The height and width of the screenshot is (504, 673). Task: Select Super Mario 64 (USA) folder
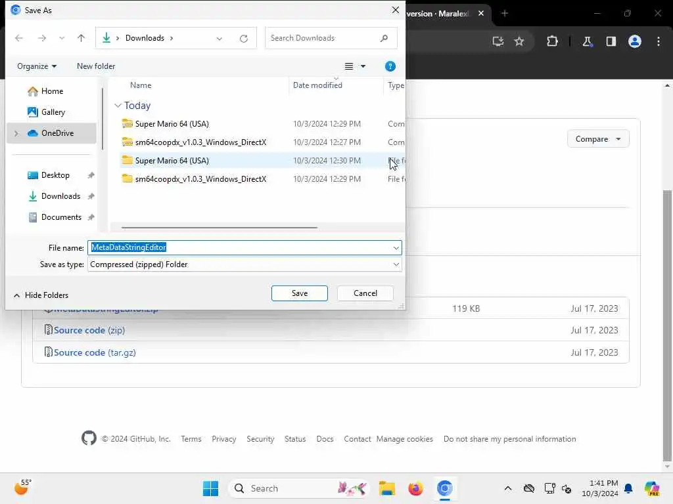pyautogui.click(x=172, y=161)
